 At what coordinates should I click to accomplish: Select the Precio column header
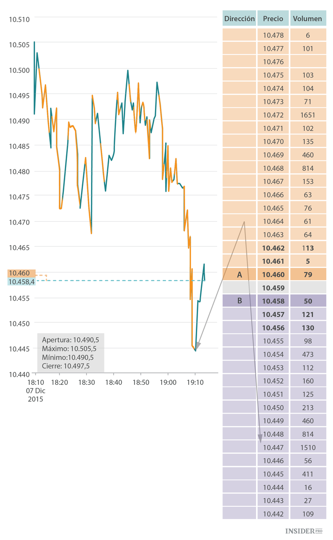point(273,19)
